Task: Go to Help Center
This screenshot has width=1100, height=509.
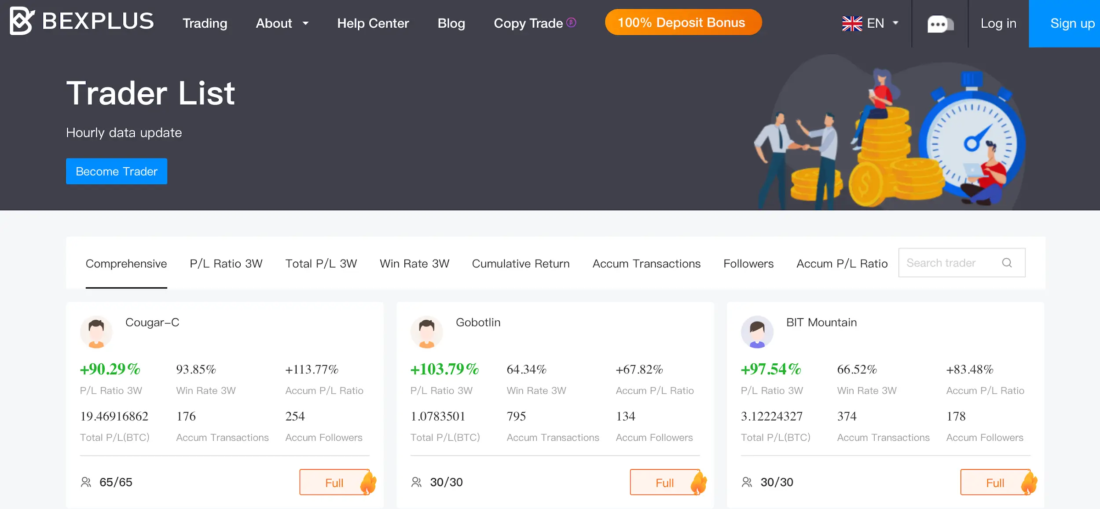Action: click(x=373, y=23)
